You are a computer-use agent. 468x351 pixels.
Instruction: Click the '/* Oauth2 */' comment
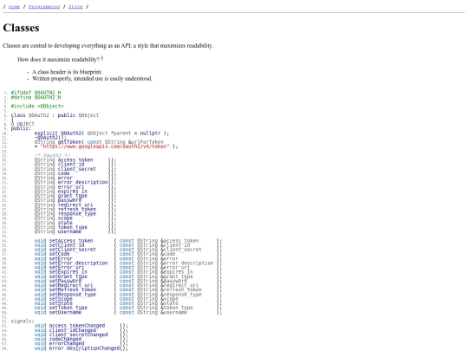coord(52,155)
